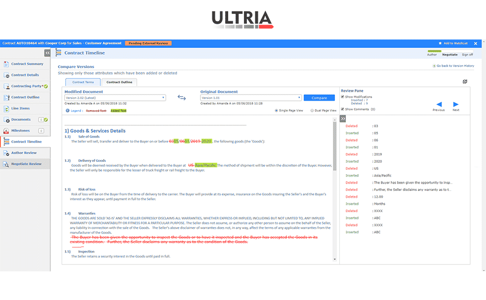The height and width of the screenshot is (300, 486).
Task: Click the document pane vertical scrollbar
Action: click(x=335, y=148)
